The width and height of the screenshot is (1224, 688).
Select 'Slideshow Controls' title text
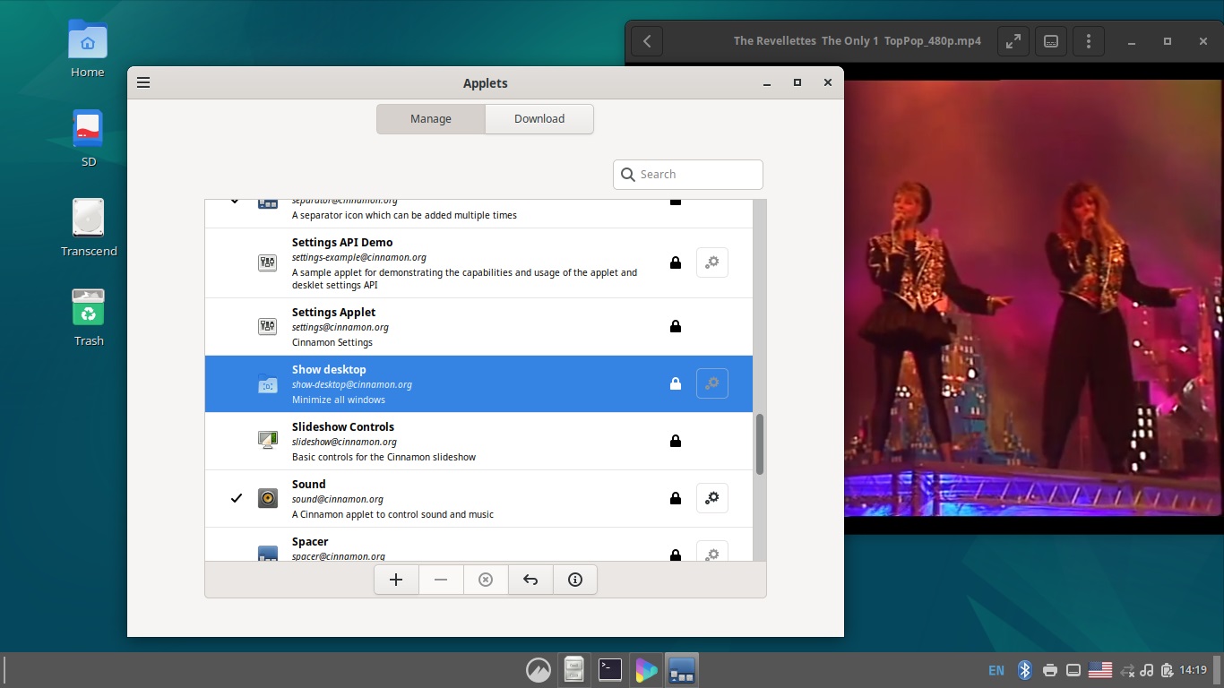[343, 427]
